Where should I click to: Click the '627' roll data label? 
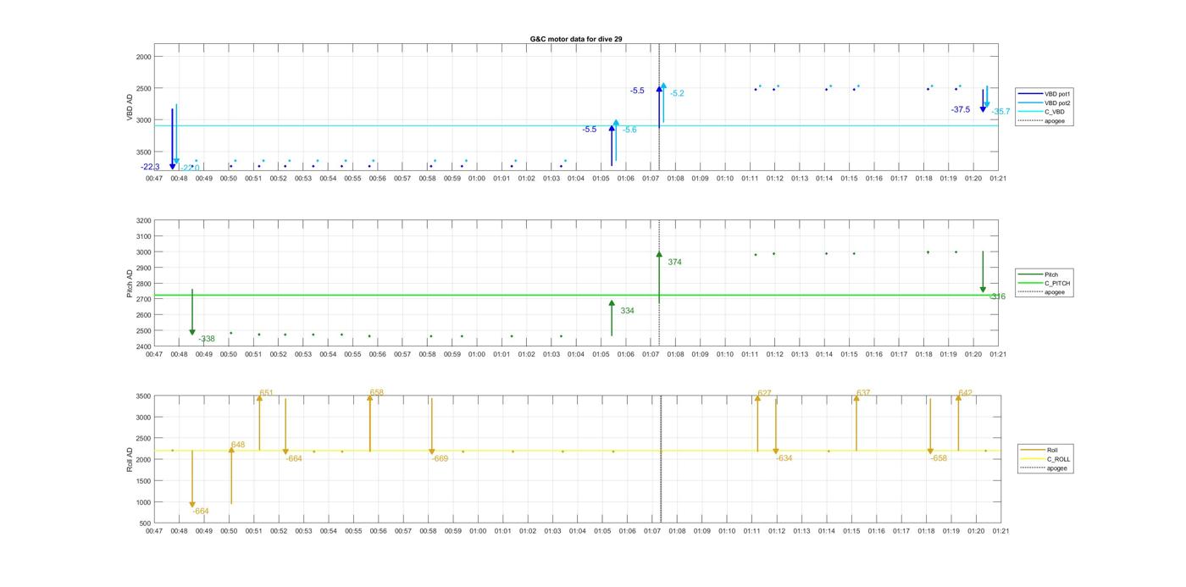(765, 393)
